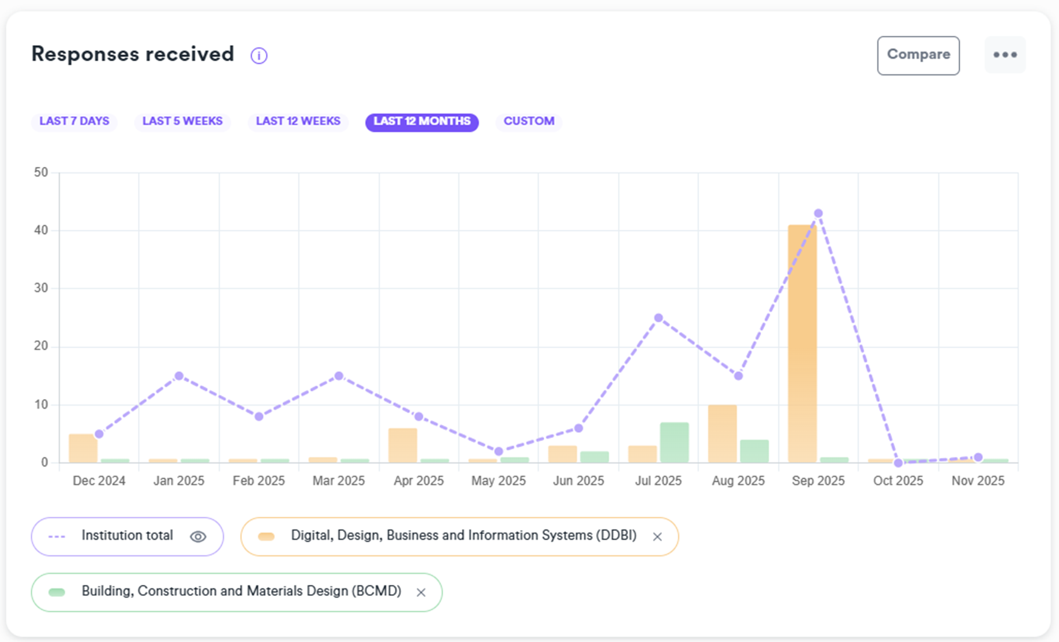Select the Last 7 Days range
Image resolution: width=1059 pixels, height=642 pixels.
[x=74, y=121]
